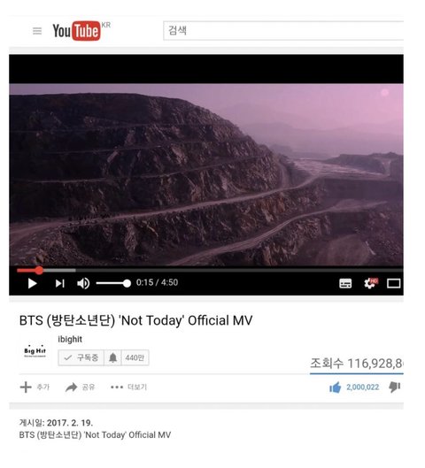Mute the video volume speaker icon
Viewport: 425px width, 468px height.
[x=83, y=283]
